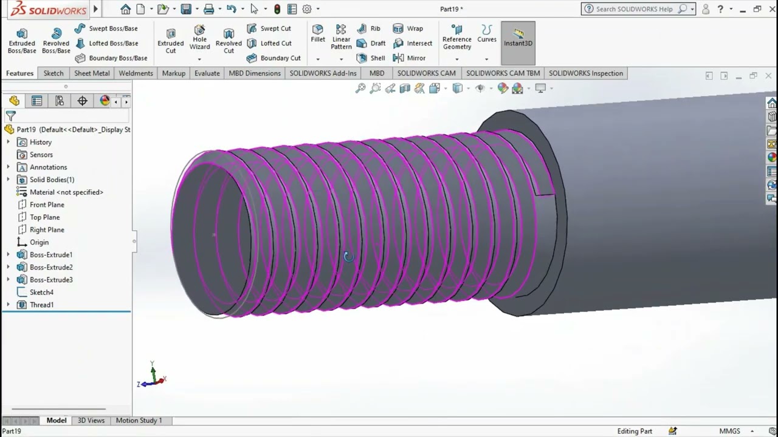Select Boss-Extrude3 in the feature tree
This screenshot has height=437, width=778.
(51, 280)
